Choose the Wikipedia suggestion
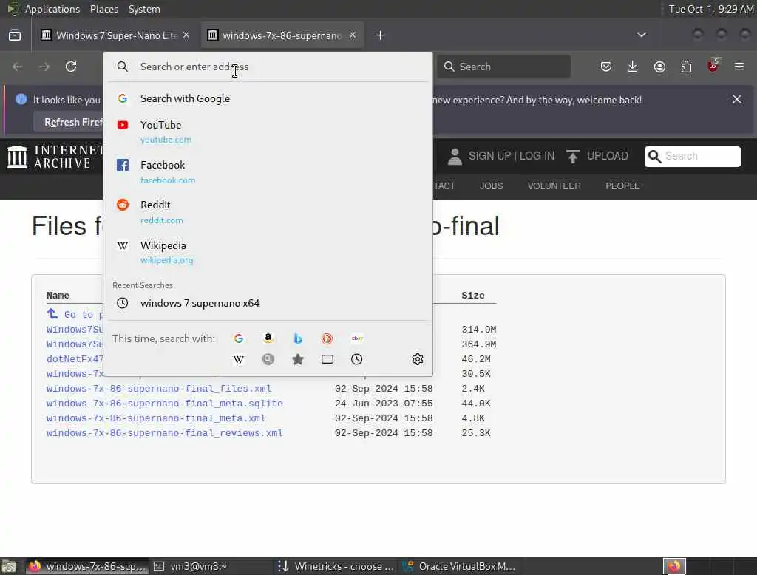Screen dimensions: 757x575 (268, 252)
